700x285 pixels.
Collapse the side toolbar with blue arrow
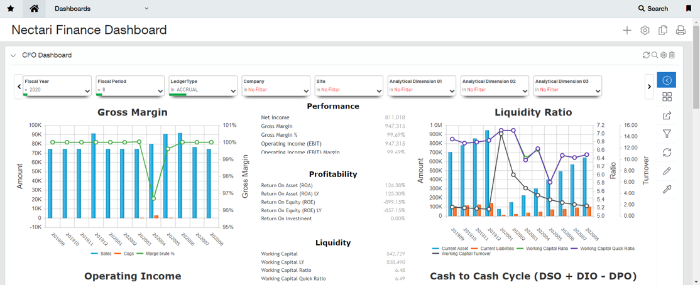pos(667,80)
